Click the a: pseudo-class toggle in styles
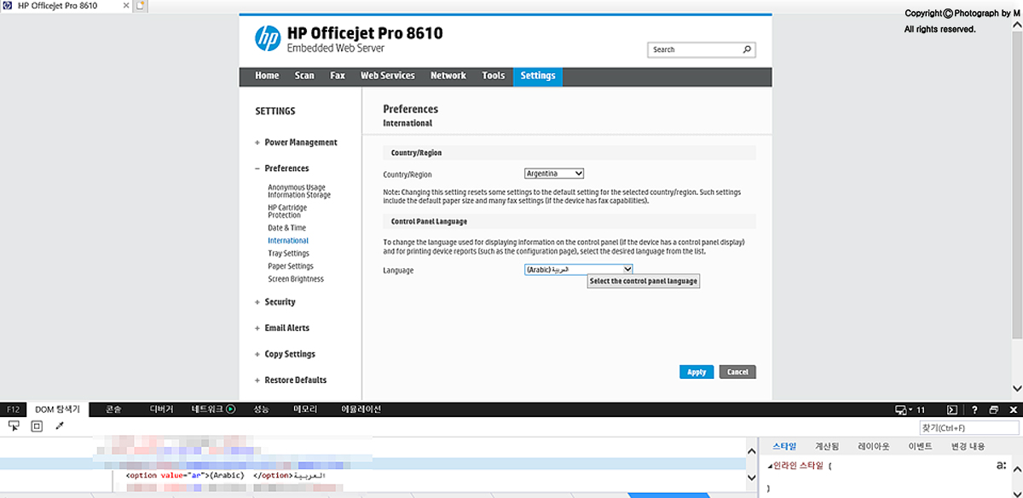Screen dimensions: 1023x498 [x=1001, y=465]
